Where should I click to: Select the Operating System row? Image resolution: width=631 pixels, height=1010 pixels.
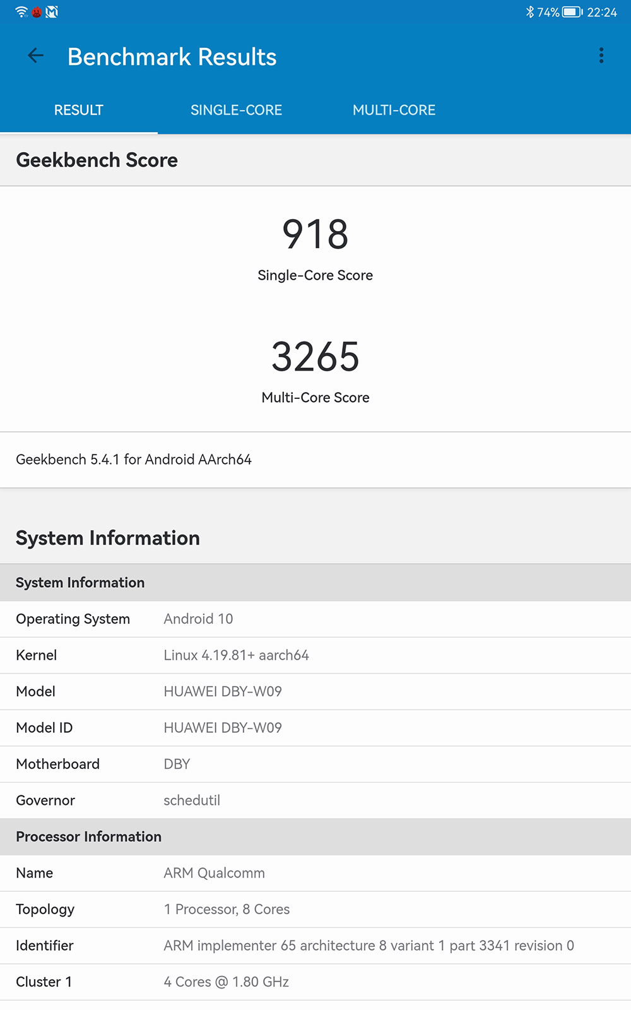tap(315, 619)
